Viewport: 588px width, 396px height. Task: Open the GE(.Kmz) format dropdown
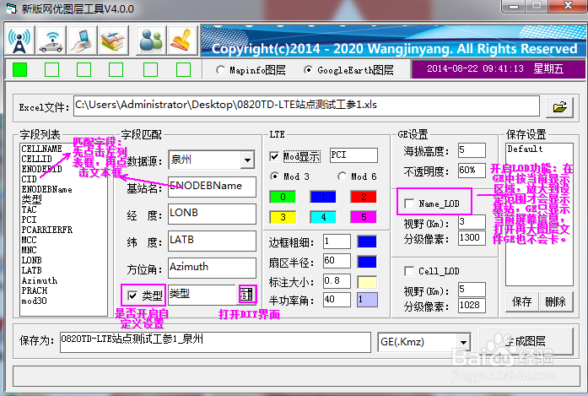(x=463, y=342)
